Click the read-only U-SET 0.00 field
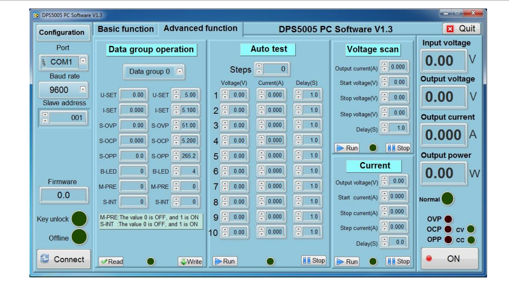This screenshot has height=286, width=509. click(134, 95)
